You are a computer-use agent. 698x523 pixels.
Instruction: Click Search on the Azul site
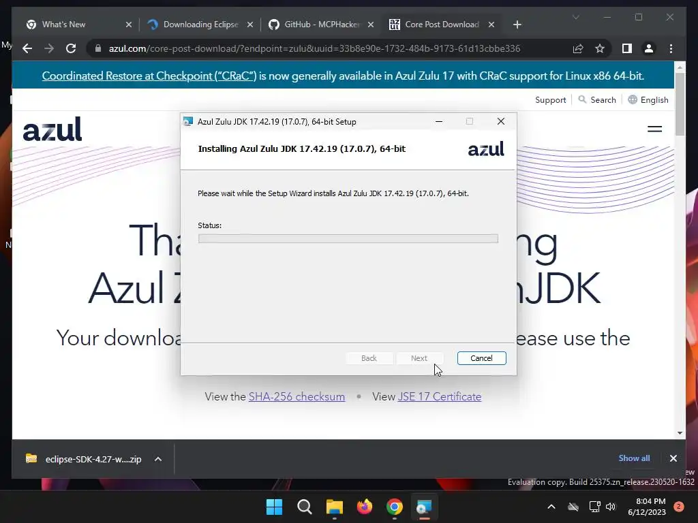597,100
